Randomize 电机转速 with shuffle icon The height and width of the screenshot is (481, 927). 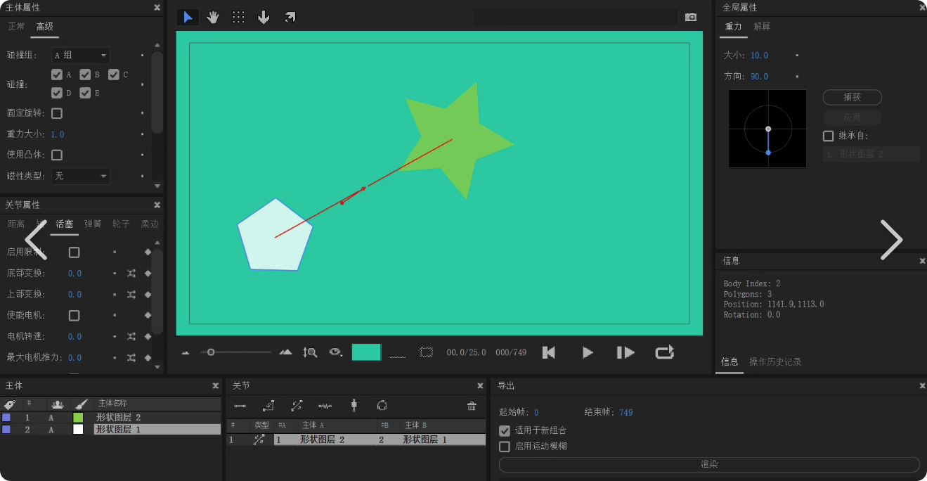131,337
